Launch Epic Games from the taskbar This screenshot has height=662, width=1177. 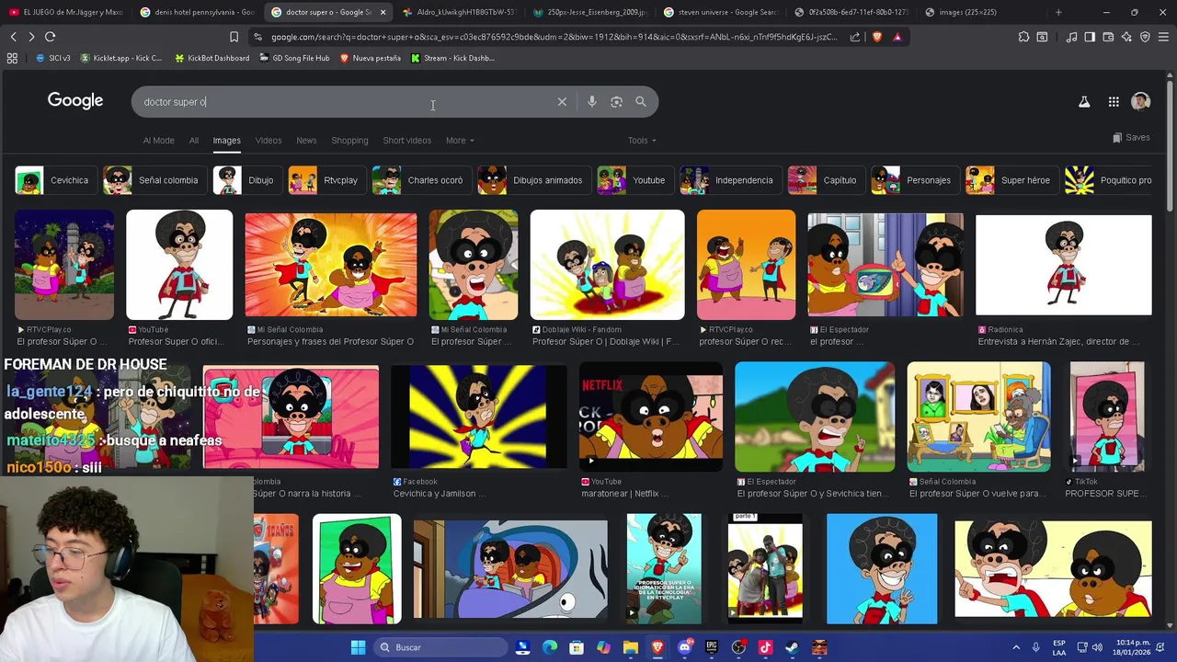coord(712,647)
